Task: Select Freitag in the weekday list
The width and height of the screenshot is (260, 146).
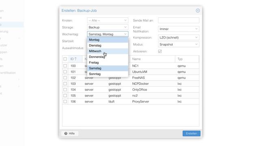Action: (x=108, y=62)
